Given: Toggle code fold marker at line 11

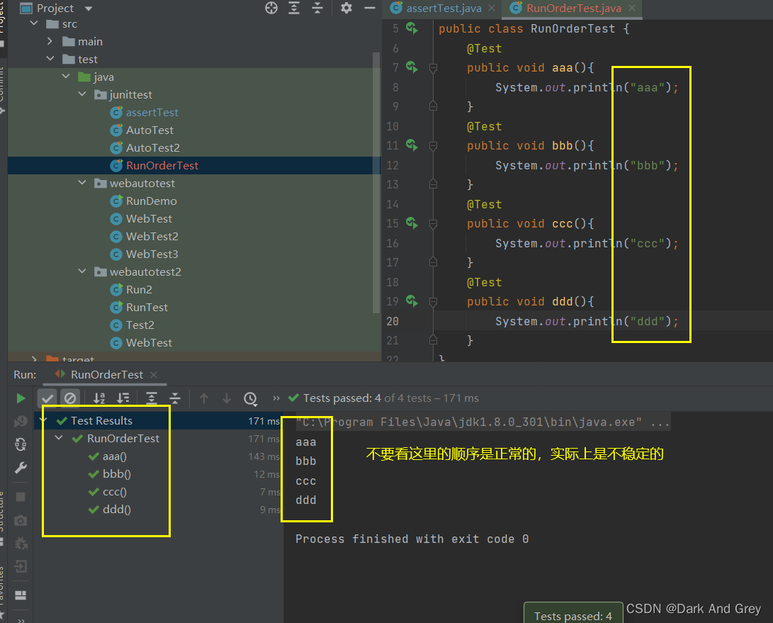Looking at the screenshot, I should pos(433,146).
